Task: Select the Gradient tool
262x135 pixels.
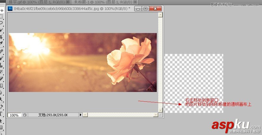Action: click(x=1, y=85)
